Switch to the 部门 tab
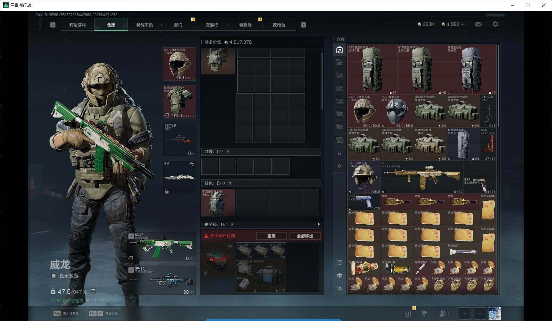 click(178, 25)
